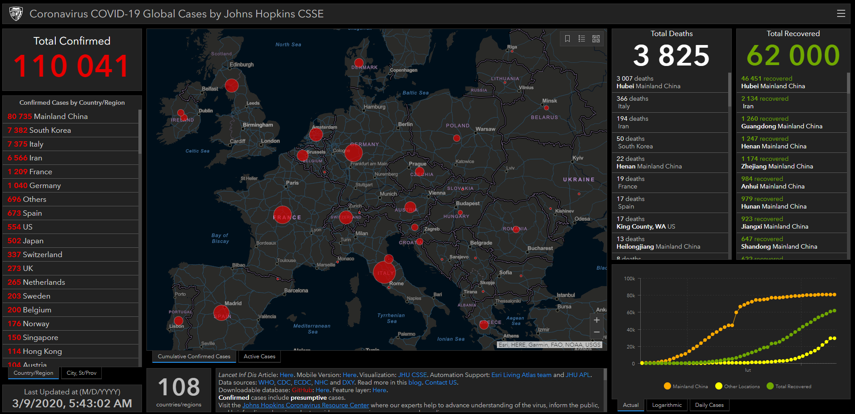Open Johns Hopkins Coronavirus Resource Center link
Screen dimensions: 855x414
(305, 405)
